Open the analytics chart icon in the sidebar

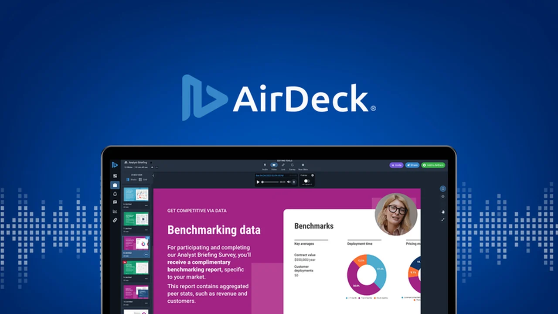click(x=115, y=212)
